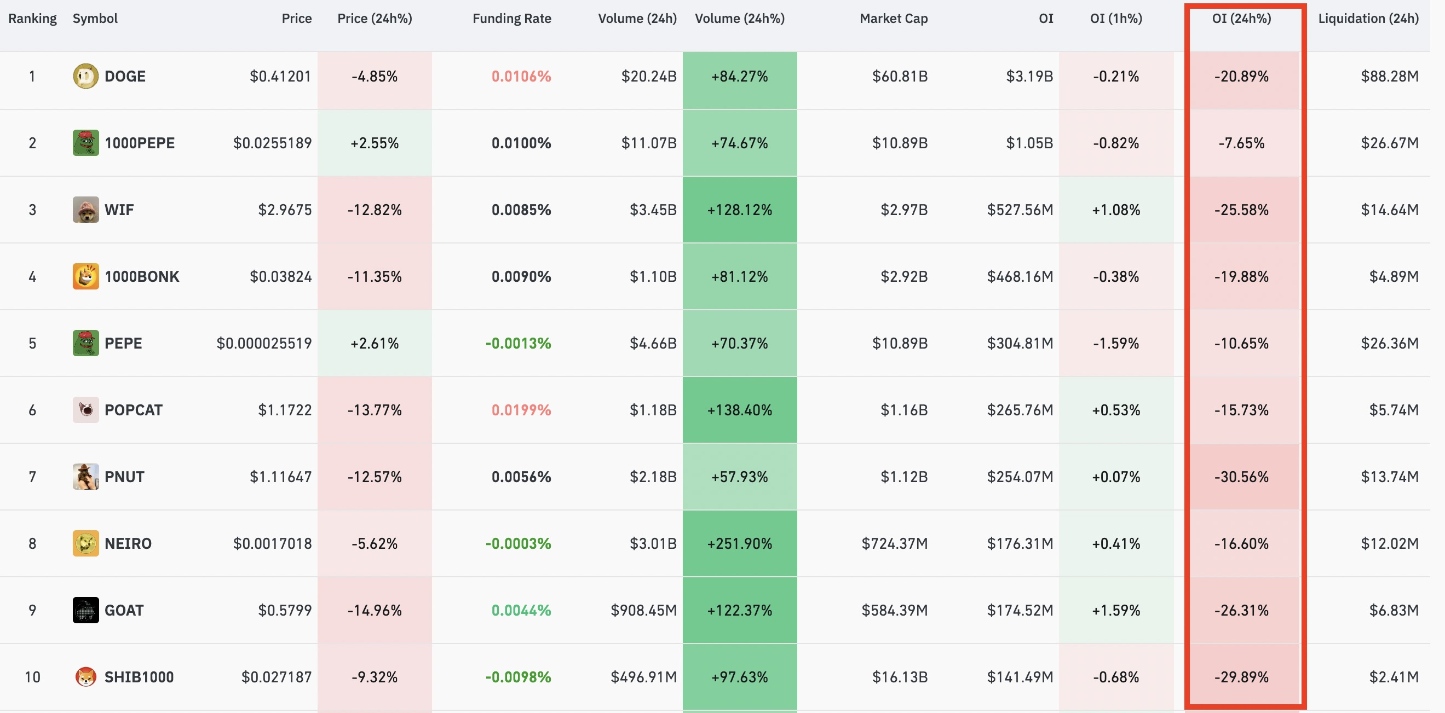Sort by Price (24h%) column header
The image size is (1445, 713).
tap(374, 19)
